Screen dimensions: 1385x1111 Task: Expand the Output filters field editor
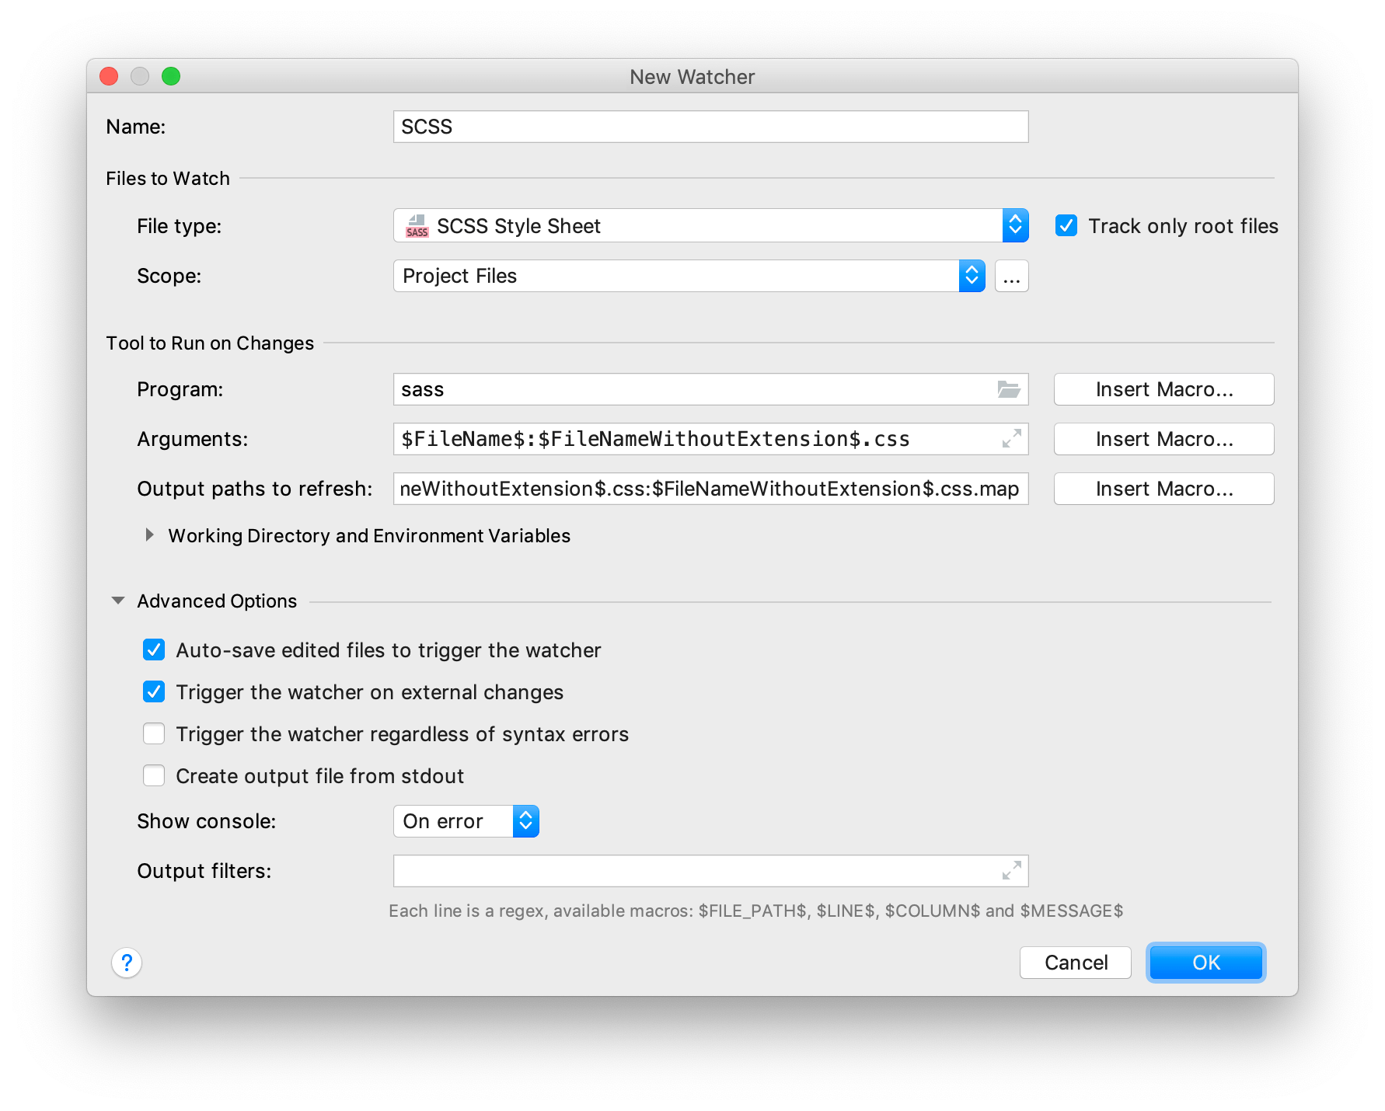click(x=1010, y=871)
